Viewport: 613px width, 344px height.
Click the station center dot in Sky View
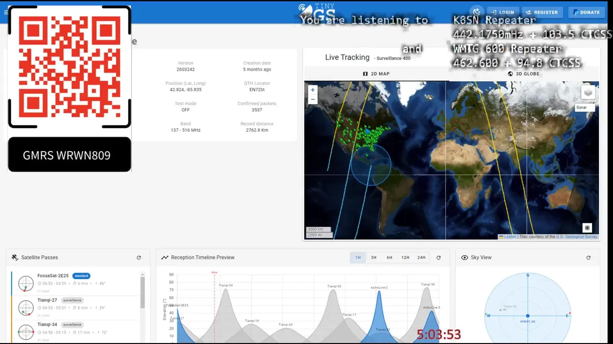coord(528,316)
